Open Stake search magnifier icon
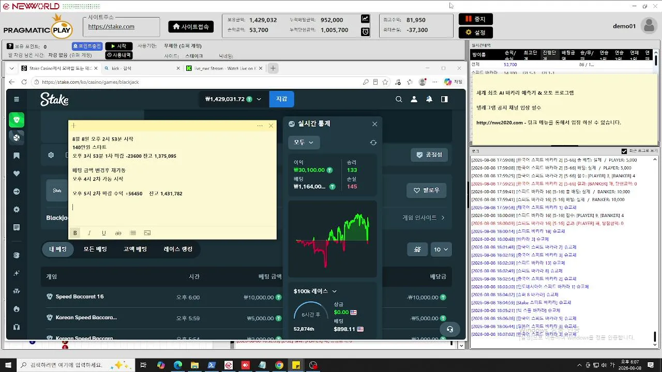 point(399,99)
